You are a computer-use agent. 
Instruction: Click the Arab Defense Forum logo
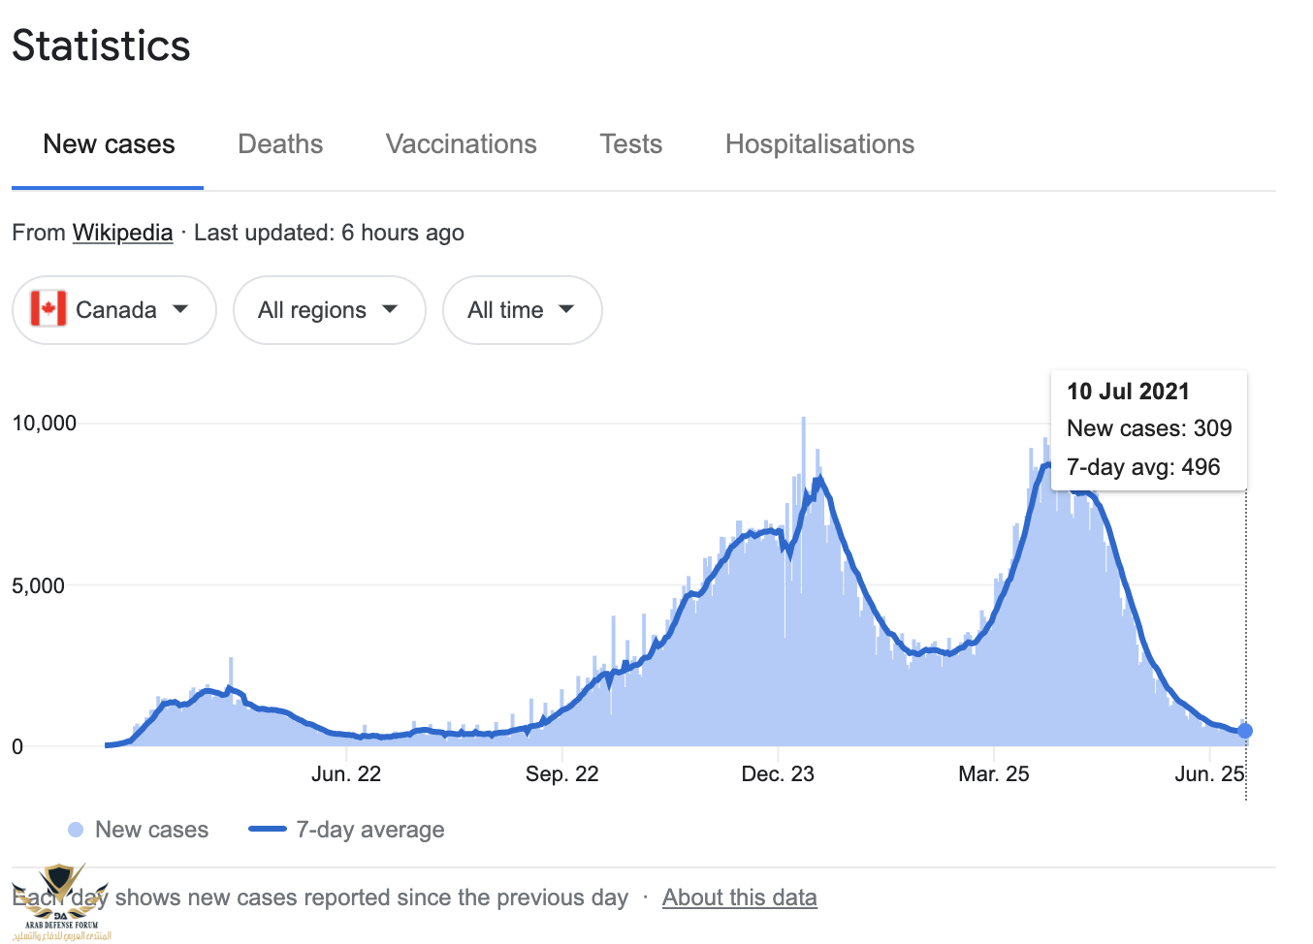pos(60,901)
